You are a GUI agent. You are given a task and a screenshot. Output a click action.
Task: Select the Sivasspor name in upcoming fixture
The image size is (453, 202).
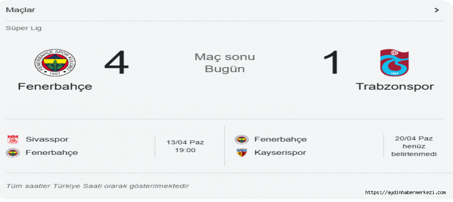(47, 139)
